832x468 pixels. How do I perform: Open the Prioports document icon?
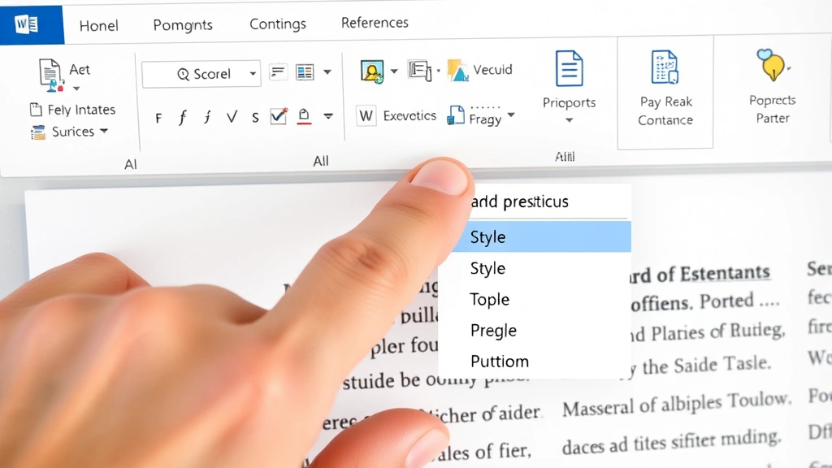pyautogui.click(x=569, y=71)
